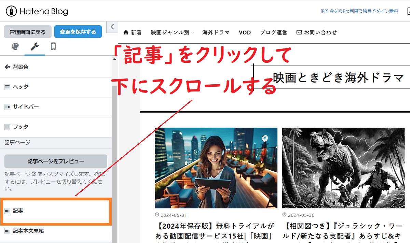Collapse the settings panel with the chevron

point(112,27)
